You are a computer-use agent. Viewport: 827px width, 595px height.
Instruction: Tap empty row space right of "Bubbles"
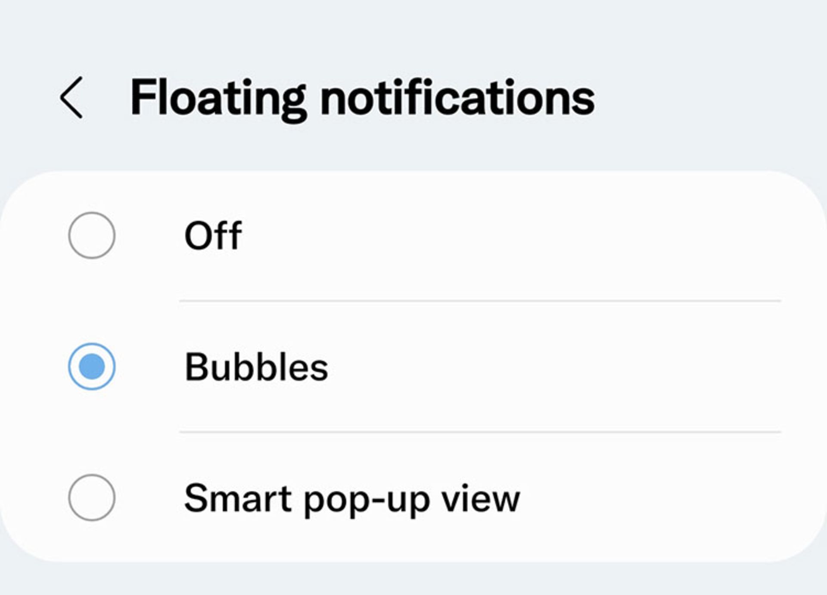coord(560,367)
